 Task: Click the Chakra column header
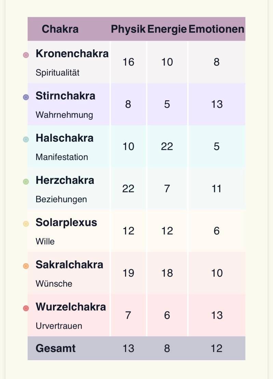[60, 29]
